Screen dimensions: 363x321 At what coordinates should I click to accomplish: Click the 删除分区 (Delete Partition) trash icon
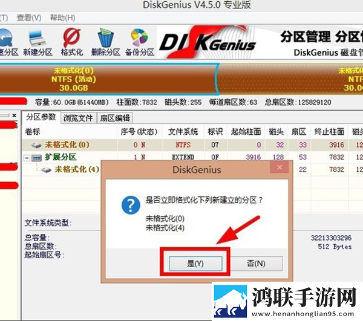click(105, 42)
